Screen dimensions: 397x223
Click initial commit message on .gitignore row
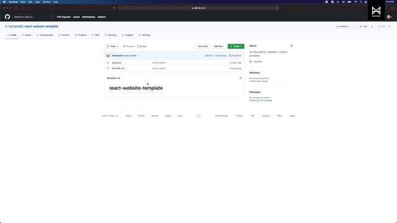click(159, 63)
